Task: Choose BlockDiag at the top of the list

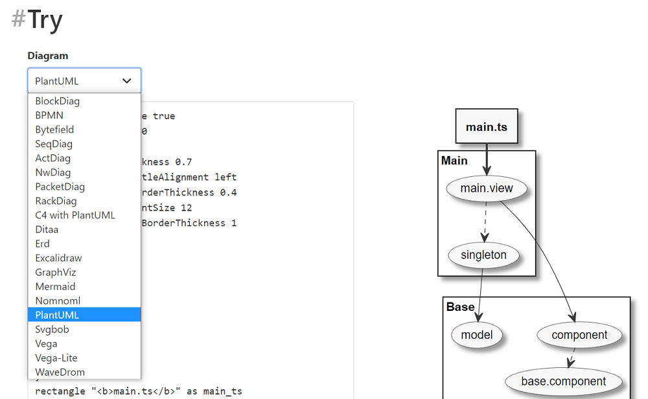Action: pos(56,101)
